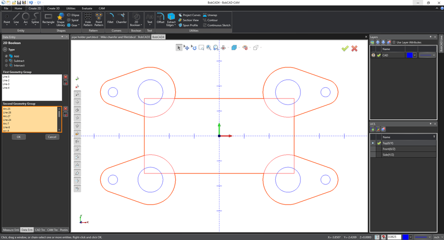Activate the Offset utility
This screenshot has height=240, width=444.
(160, 19)
